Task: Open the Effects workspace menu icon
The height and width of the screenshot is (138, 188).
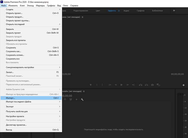Action: (119, 11)
